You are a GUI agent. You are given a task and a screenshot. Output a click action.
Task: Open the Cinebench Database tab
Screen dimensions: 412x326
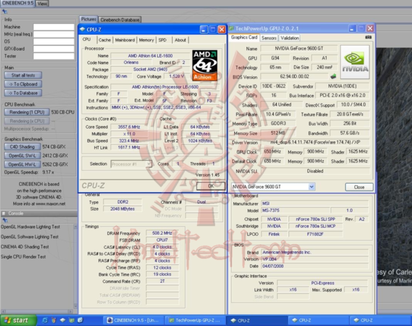pos(120,20)
